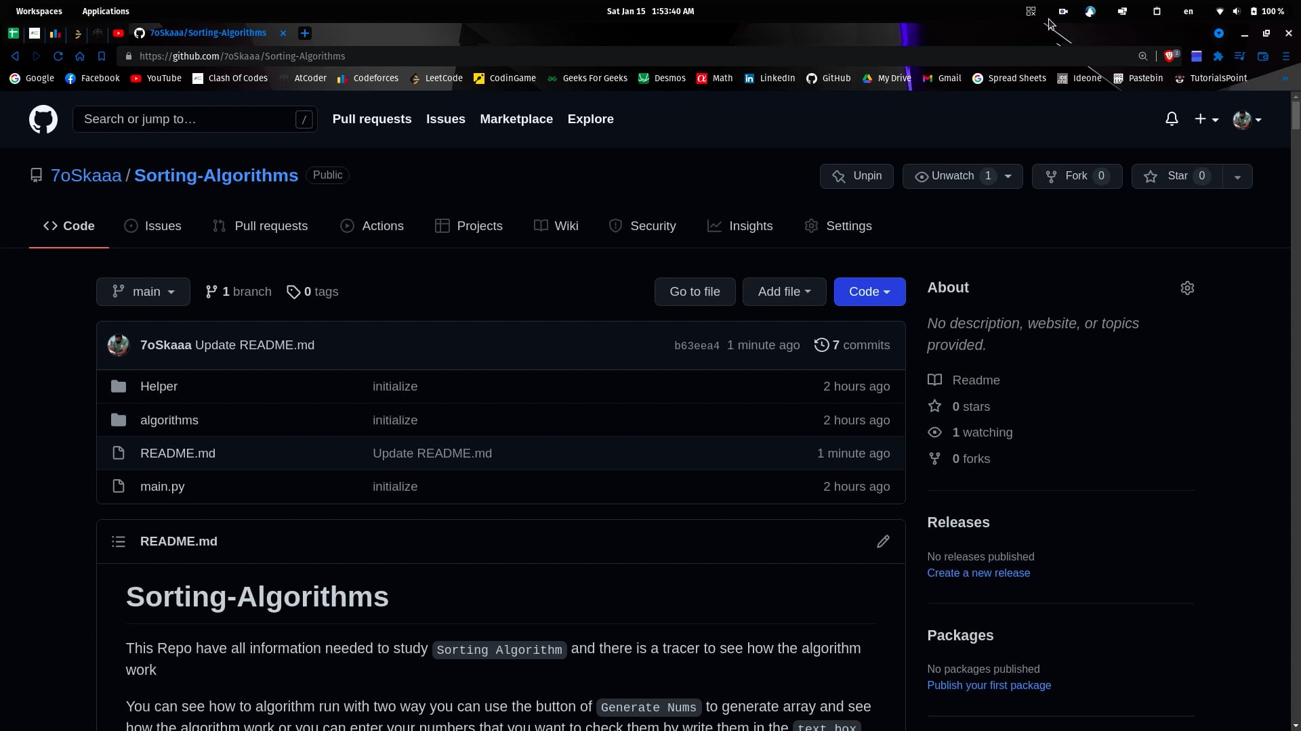The width and height of the screenshot is (1301, 731).
Task: View commit history via the clock icon
Action: 823,345
